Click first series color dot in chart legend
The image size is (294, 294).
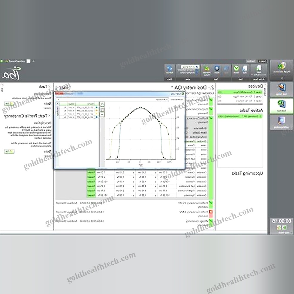click(x=96, y=107)
